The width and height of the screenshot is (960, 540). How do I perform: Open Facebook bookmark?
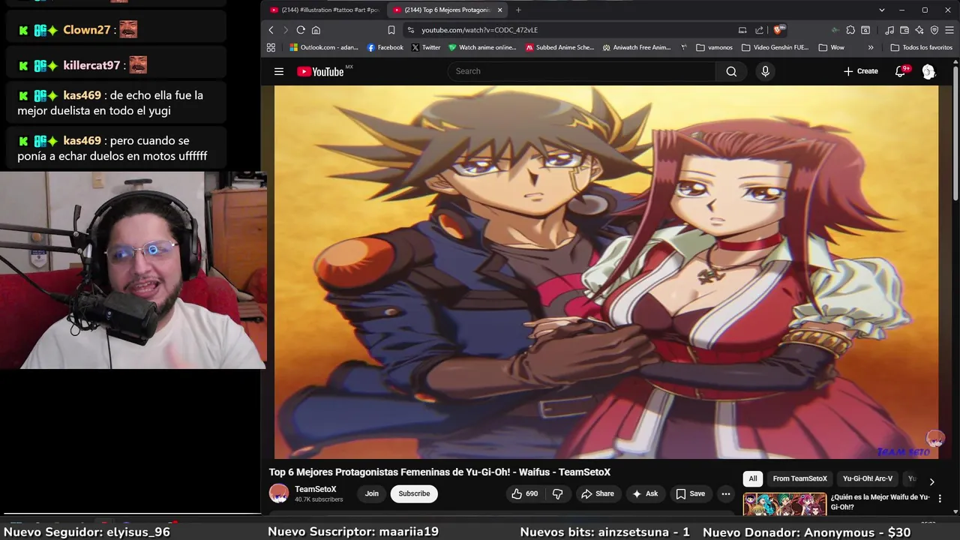point(385,47)
